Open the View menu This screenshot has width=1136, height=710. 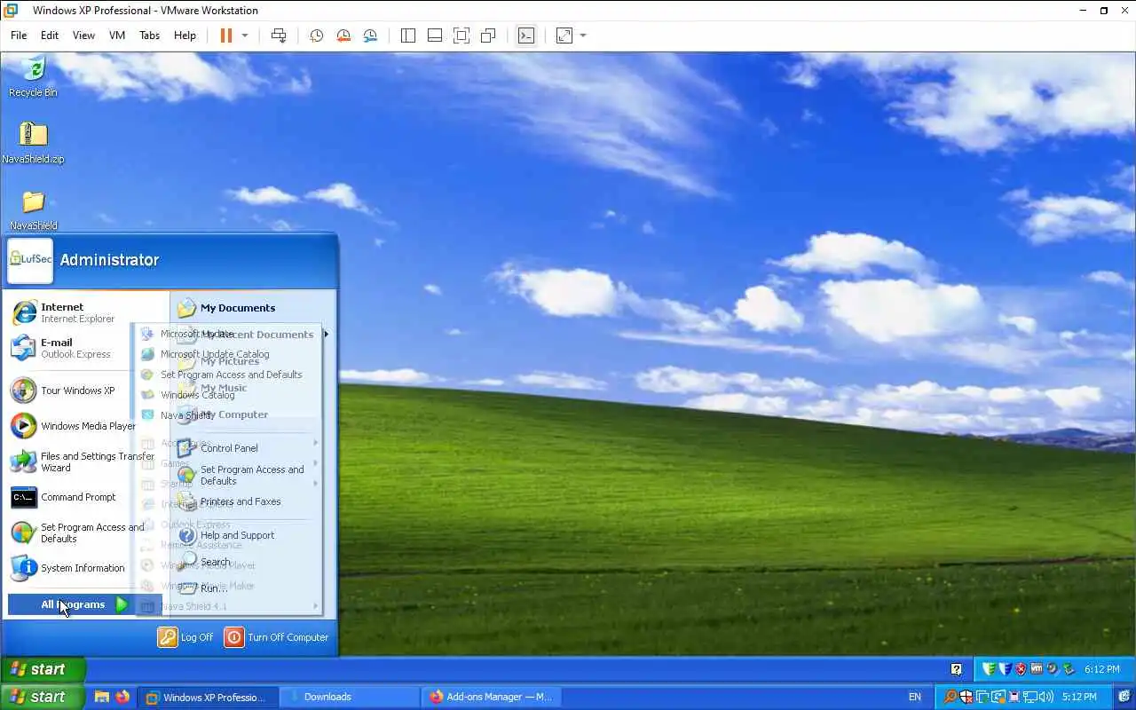83,35
